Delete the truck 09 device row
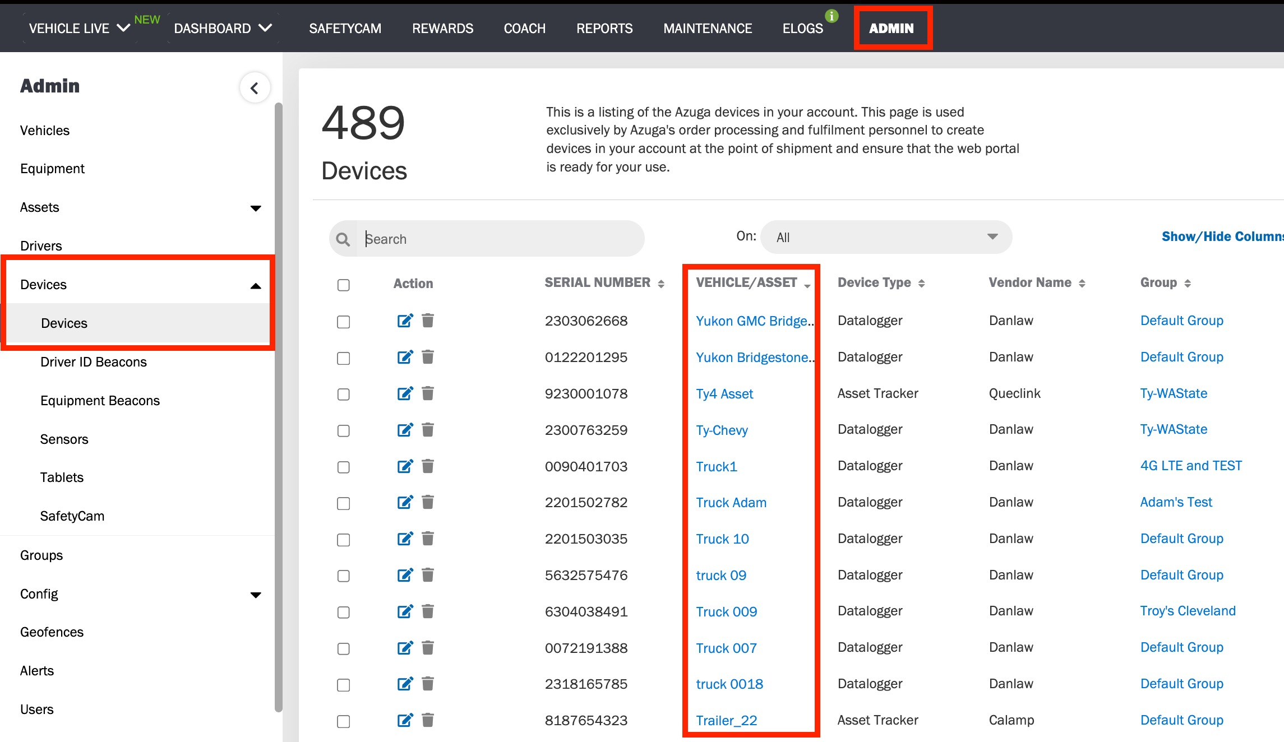 [x=428, y=575]
